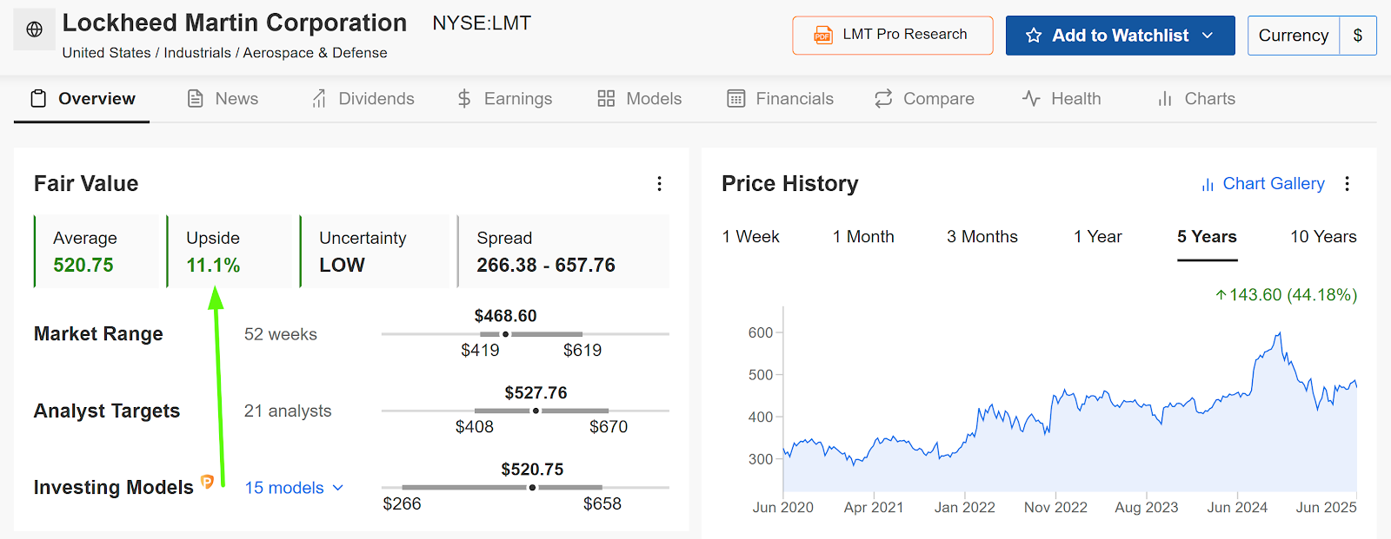This screenshot has height=539, width=1391.
Task: Click the 143.60 (44.18%) price change
Action: pyautogui.click(x=1287, y=295)
